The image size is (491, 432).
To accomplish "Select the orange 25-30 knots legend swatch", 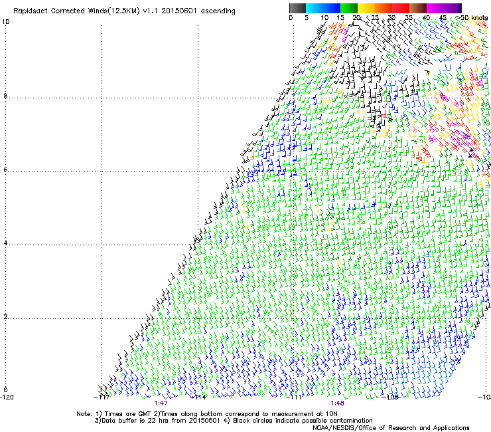I will (384, 8).
